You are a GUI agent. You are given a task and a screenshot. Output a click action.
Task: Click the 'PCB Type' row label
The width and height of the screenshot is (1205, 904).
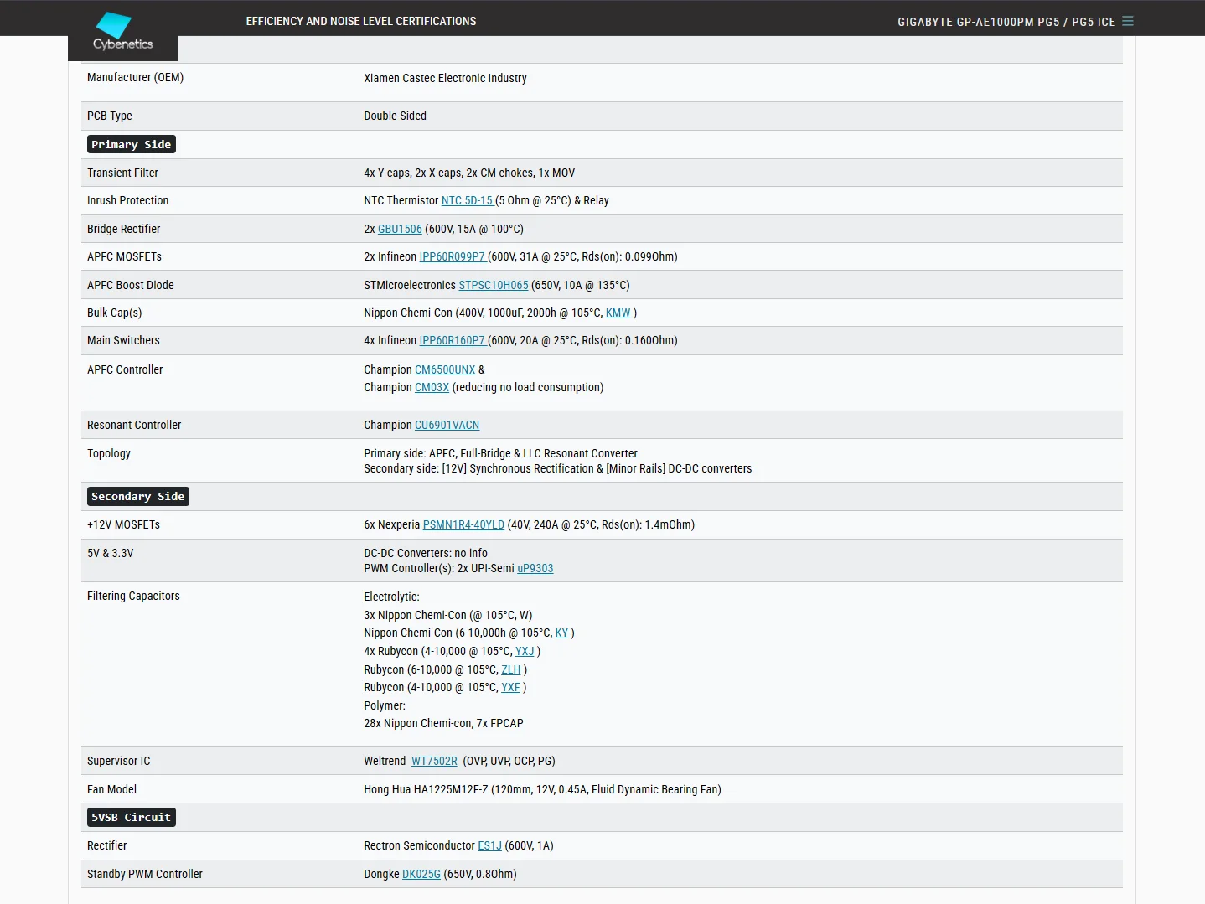pos(110,116)
